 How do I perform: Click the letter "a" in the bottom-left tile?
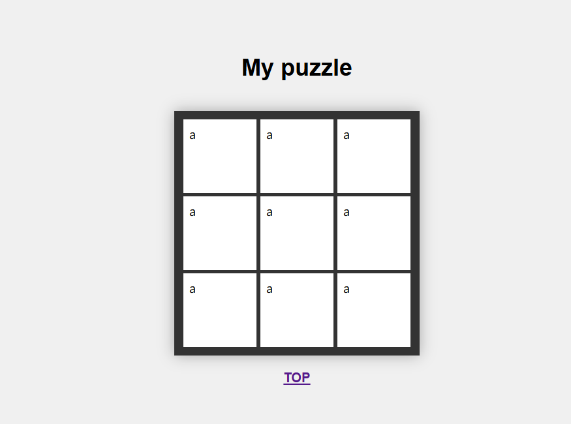pos(193,290)
